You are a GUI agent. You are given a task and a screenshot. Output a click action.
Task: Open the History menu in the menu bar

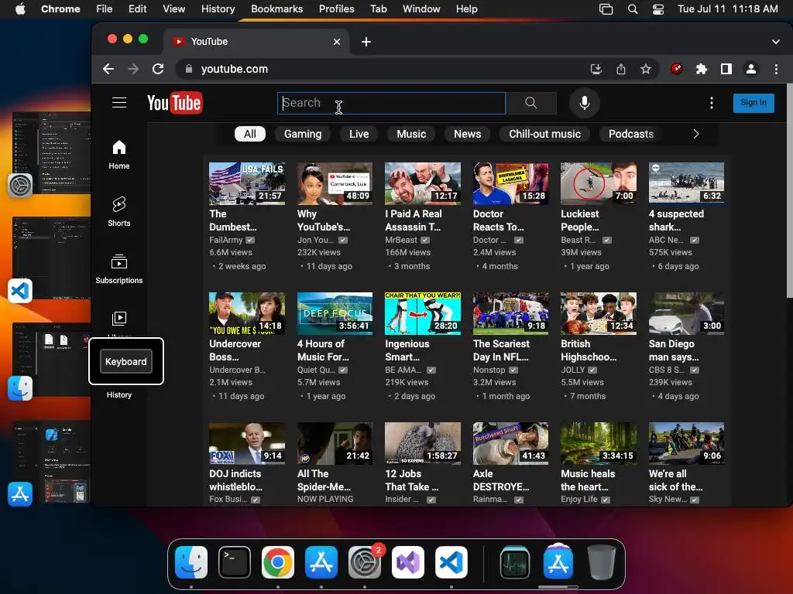(x=218, y=9)
